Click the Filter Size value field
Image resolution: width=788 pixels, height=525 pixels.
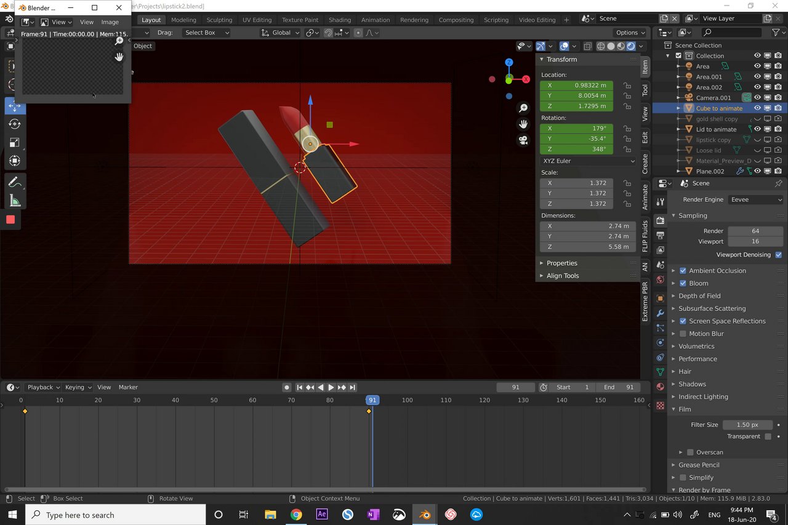[747, 425]
